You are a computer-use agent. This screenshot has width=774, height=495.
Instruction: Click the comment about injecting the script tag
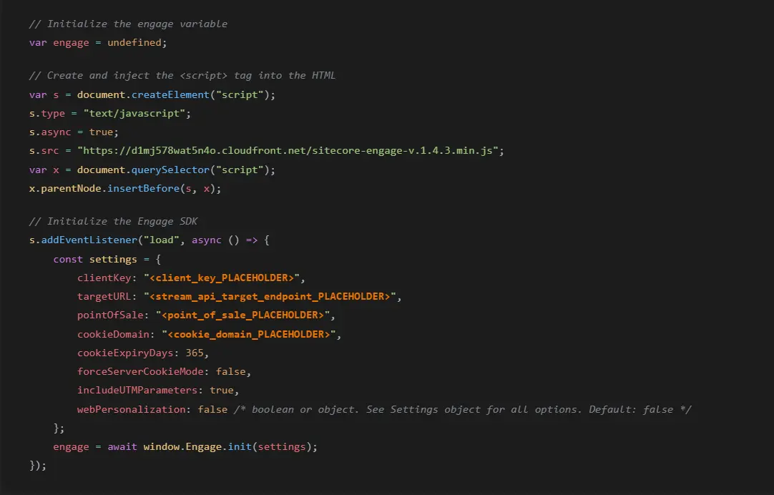point(182,76)
